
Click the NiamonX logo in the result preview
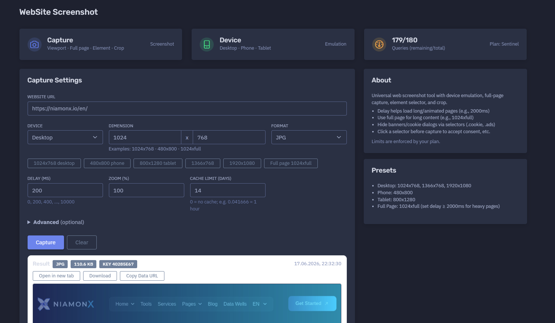click(x=66, y=304)
